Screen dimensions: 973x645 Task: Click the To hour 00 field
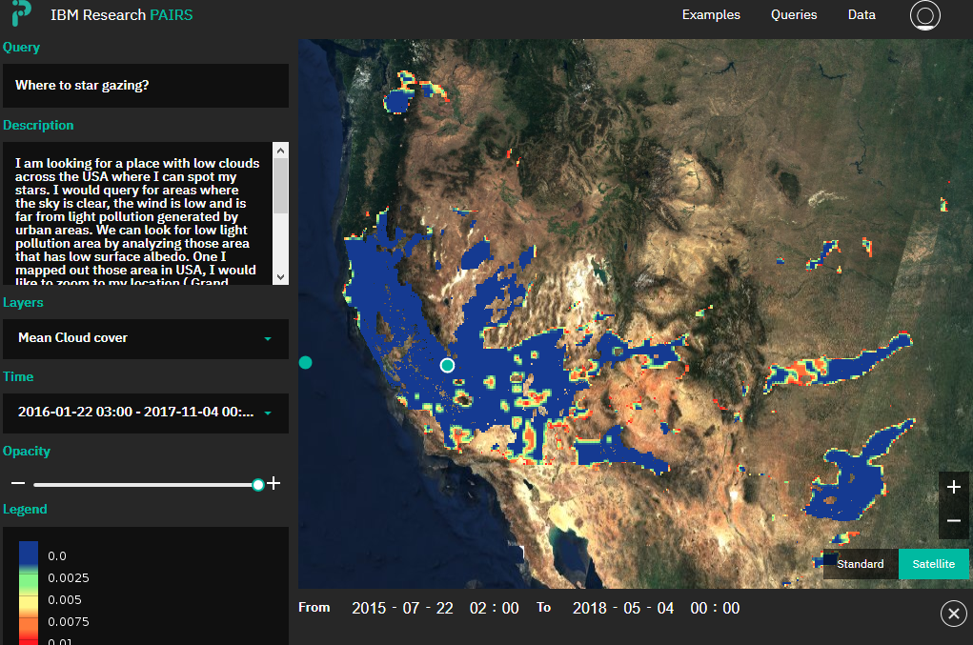click(x=699, y=609)
